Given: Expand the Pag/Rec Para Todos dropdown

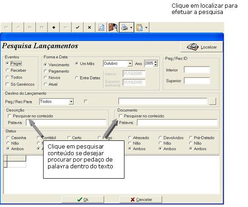Looking at the screenshot, I should 71,102.
